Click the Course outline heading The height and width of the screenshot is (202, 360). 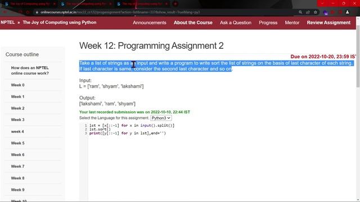(x=22, y=54)
